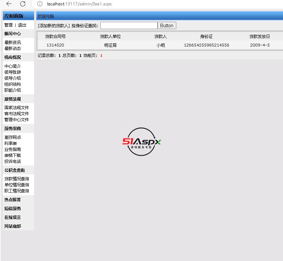Open 投诉电话 link

(13, 161)
